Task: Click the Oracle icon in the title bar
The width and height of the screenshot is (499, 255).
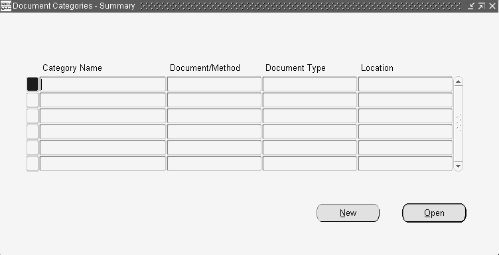Action: pyautogui.click(x=6, y=6)
